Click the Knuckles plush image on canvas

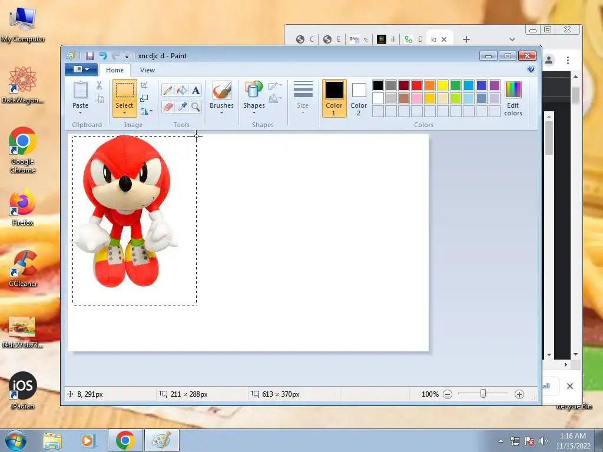point(125,211)
